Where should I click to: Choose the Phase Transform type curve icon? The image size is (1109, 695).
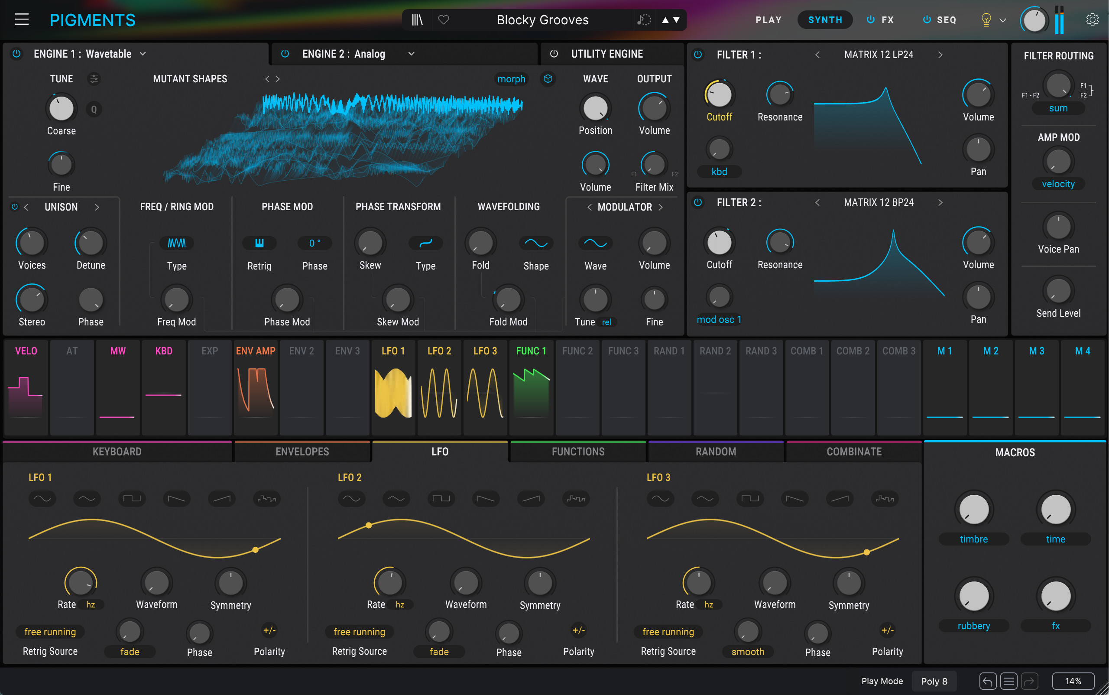pos(425,243)
